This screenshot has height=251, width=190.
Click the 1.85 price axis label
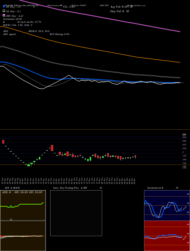click(x=184, y=156)
